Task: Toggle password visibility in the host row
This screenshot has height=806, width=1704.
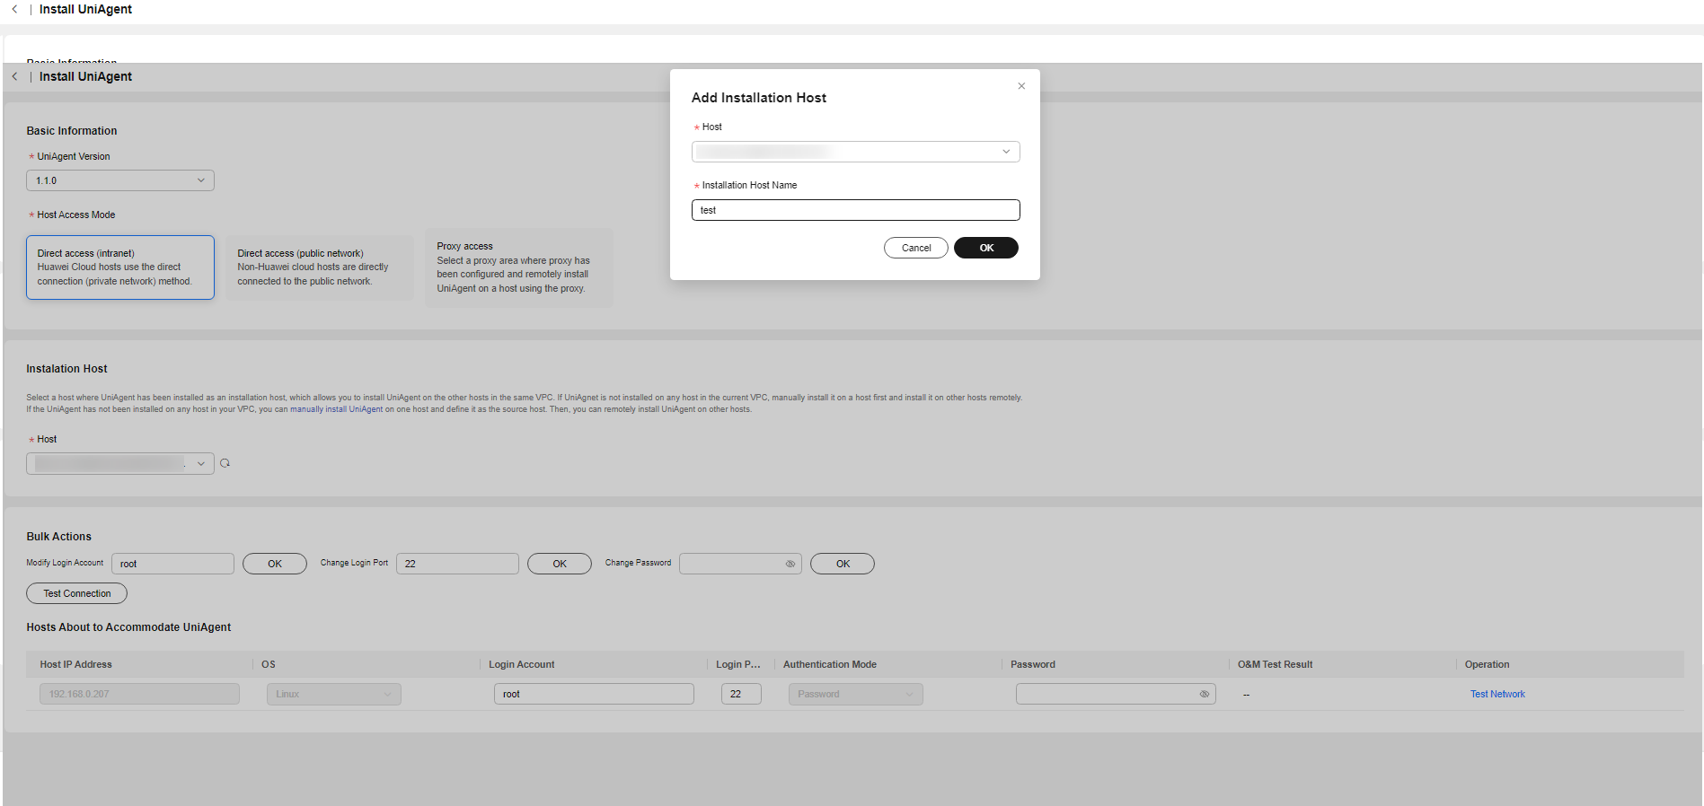Action: tap(1205, 694)
